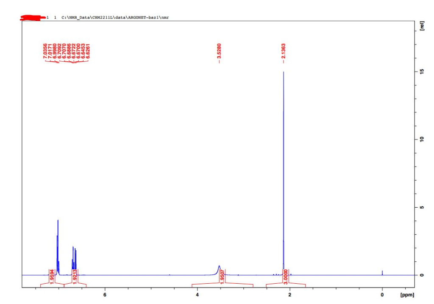
Task: Select the 7.0356 peak label
Action: (x=45, y=51)
